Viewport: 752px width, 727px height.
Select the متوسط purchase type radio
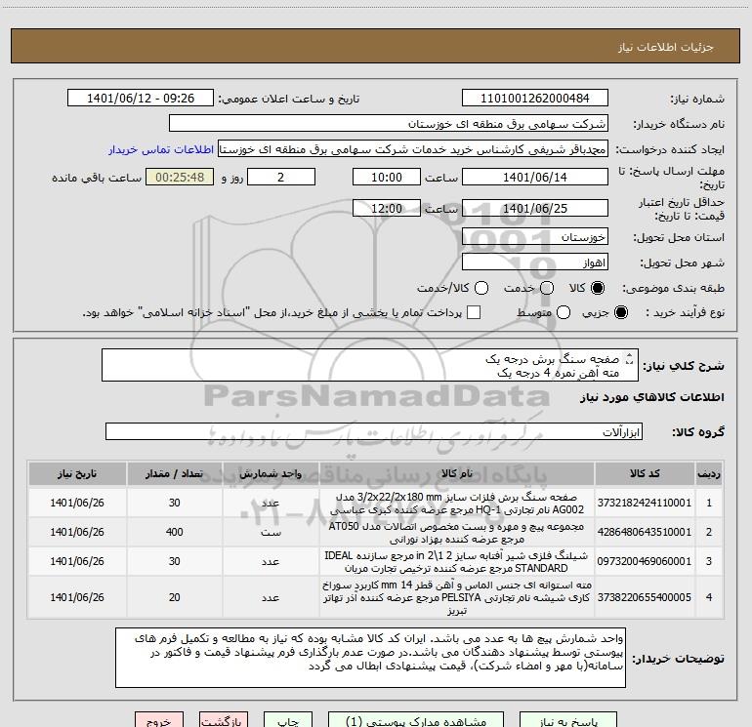564,312
